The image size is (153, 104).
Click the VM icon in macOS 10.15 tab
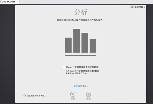click(x=1, y=2)
